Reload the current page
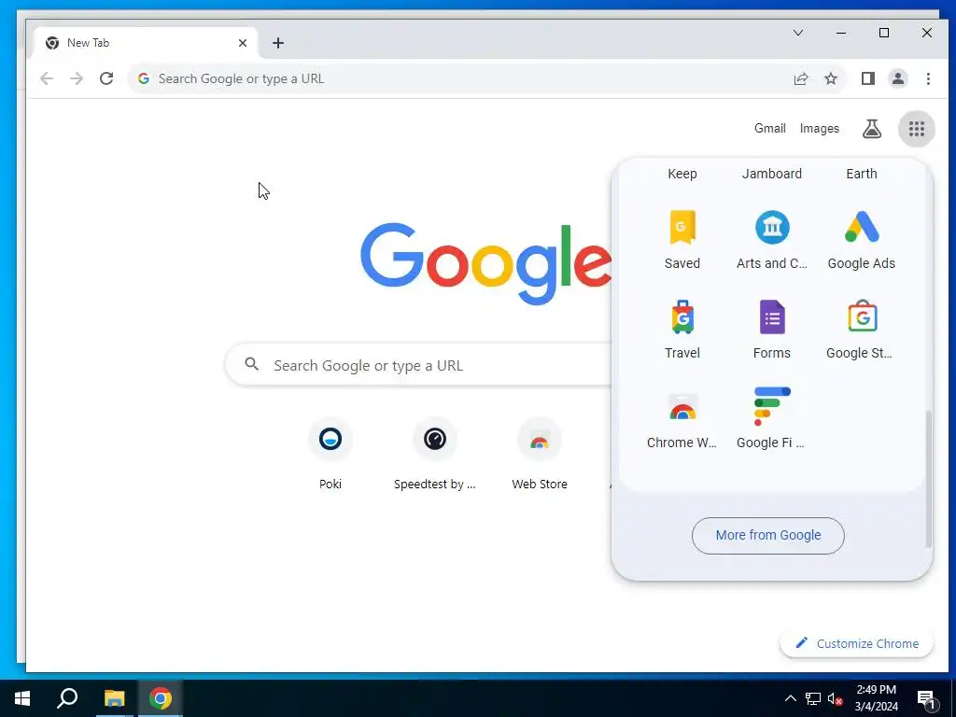This screenshot has height=717, width=956. coord(106,78)
